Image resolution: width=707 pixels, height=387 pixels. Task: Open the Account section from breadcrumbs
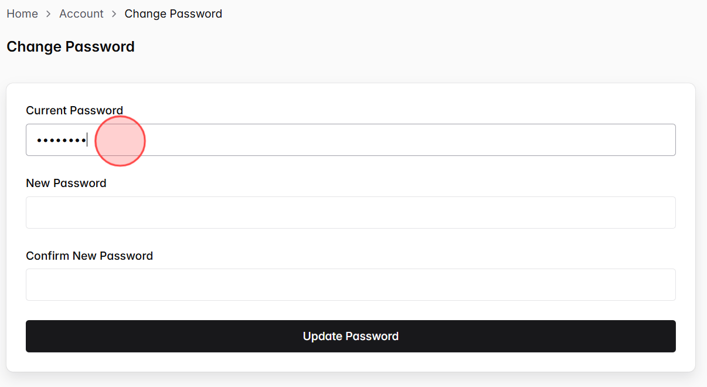click(81, 13)
